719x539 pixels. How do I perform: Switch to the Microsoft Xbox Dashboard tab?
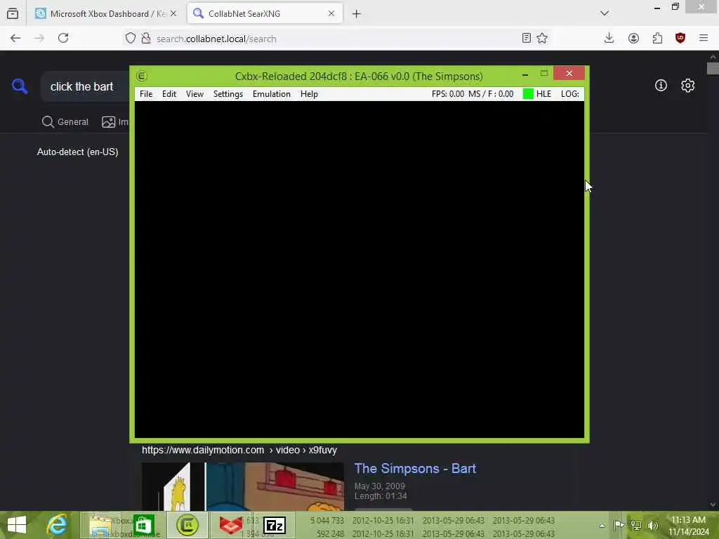[107, 14]
